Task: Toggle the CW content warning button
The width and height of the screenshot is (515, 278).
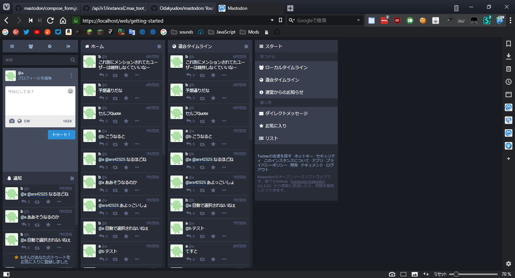Action: point(27,121)
